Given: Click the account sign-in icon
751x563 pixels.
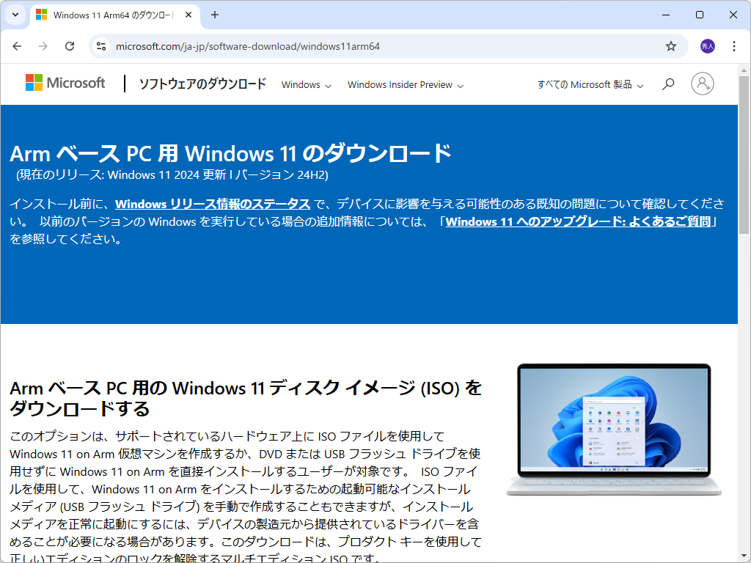Looking at the screenshot, I should (702, 84).
